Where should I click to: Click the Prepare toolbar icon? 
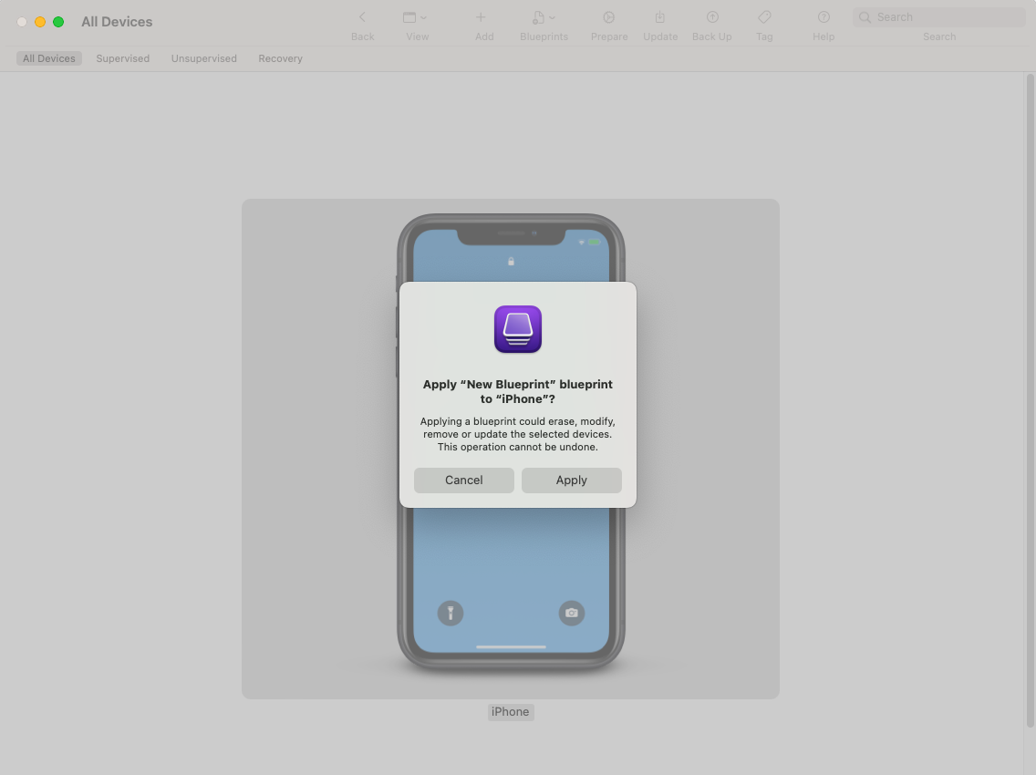(x=608, y=17)
